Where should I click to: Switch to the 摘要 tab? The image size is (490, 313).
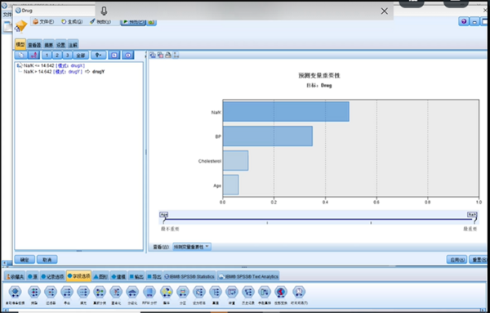[x=48, y=45]
